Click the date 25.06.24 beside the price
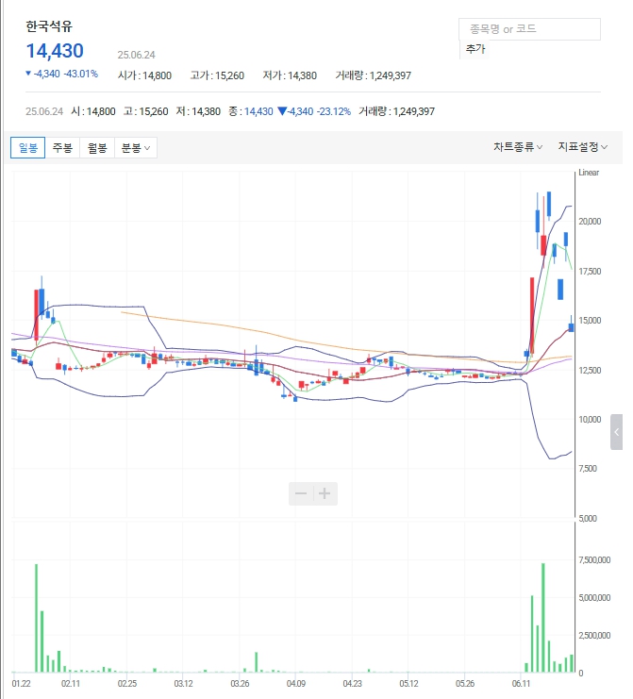 point(136,55)
